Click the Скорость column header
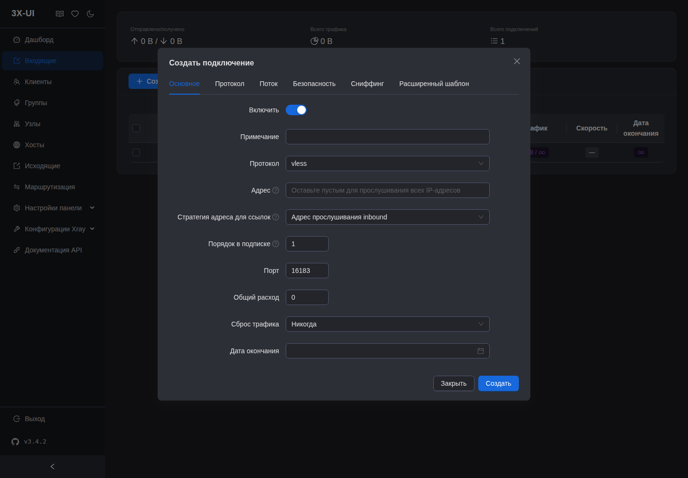Viewport: 688px width, 478px height. (592, 128)
